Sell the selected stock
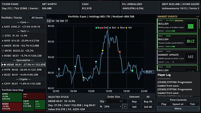This screenshot has width=201, height=113. tap(134, 107)
